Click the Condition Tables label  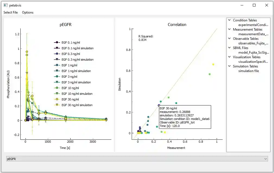click(245, 20)
